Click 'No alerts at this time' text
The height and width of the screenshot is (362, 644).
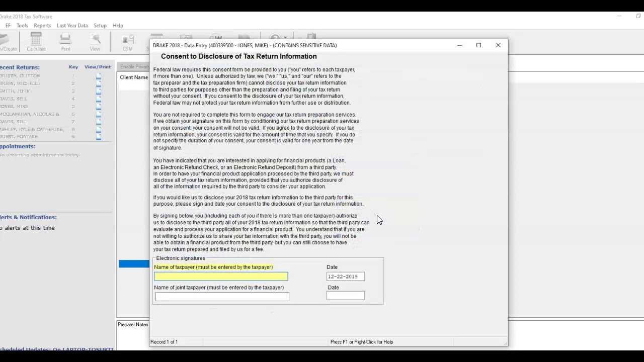click(27, 228)
